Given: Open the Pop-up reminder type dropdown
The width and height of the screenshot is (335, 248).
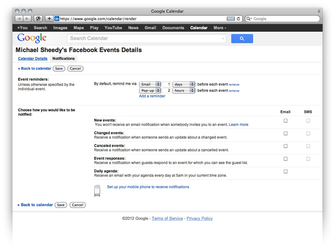Looking at the screenshot, I should tap(150, 91).
